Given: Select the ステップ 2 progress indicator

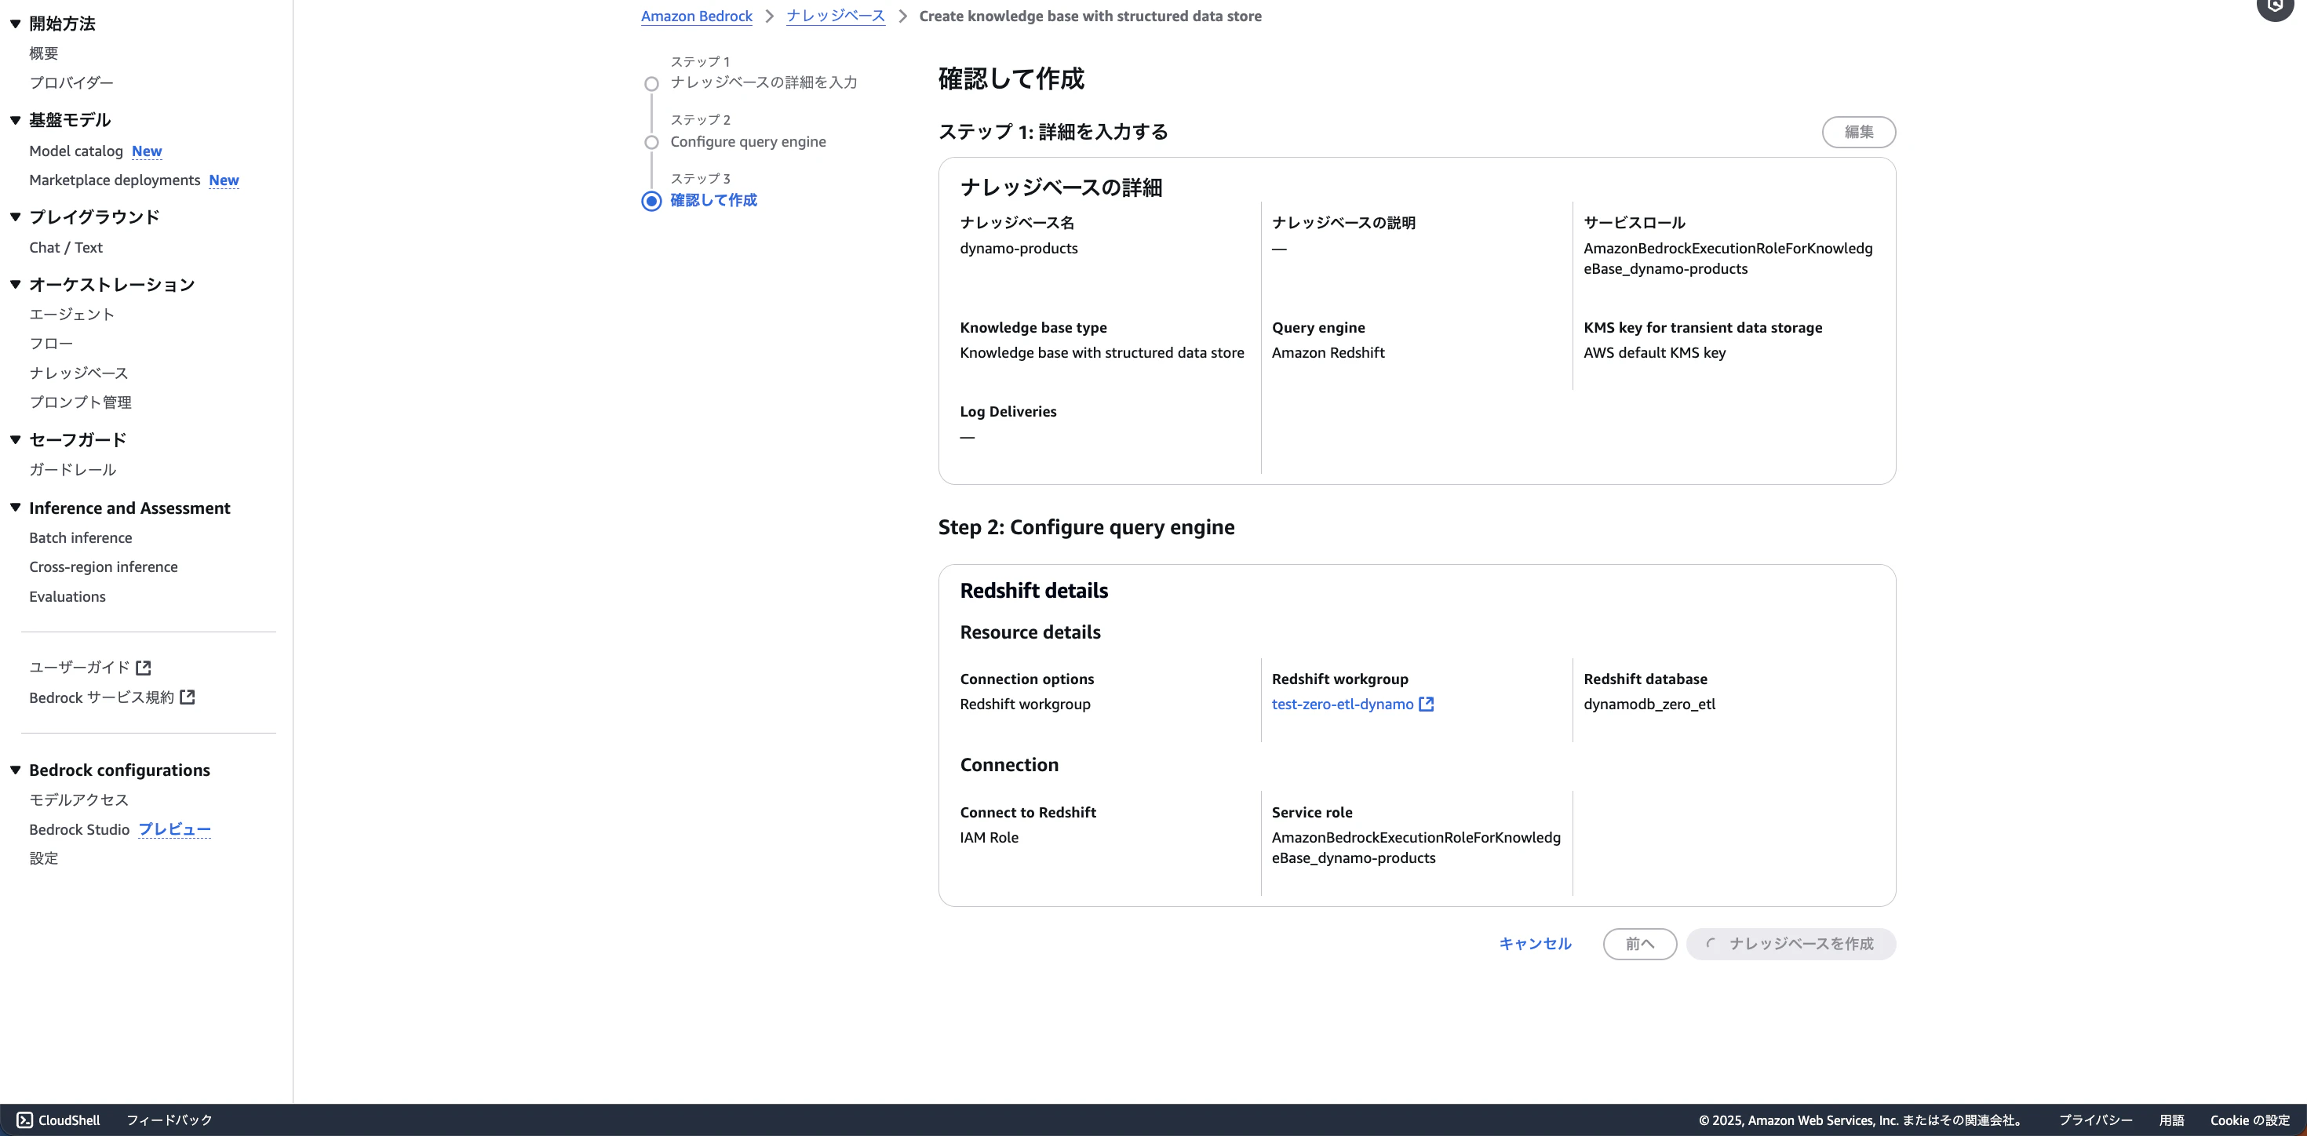Looking at the screenshot, I should [651, 141].
